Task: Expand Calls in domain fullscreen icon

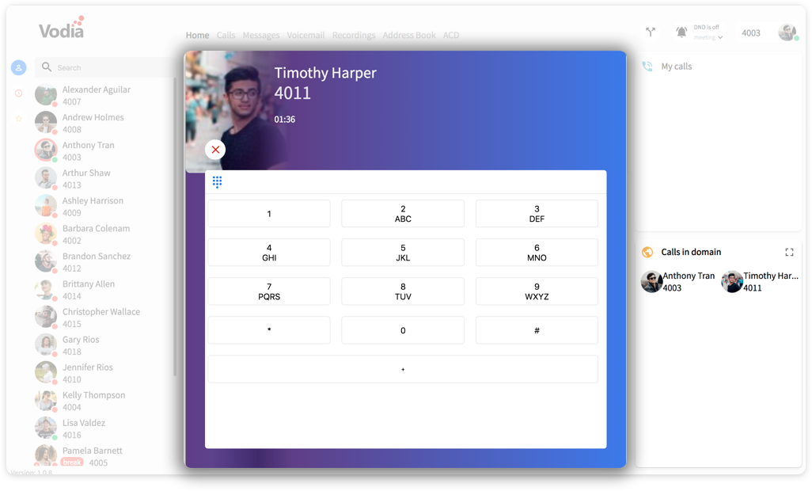Action: [x=789, y=253]
